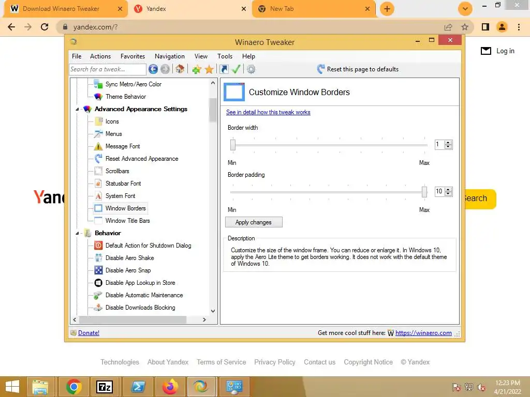Select Disable Aero Shake item

[129, 258]
